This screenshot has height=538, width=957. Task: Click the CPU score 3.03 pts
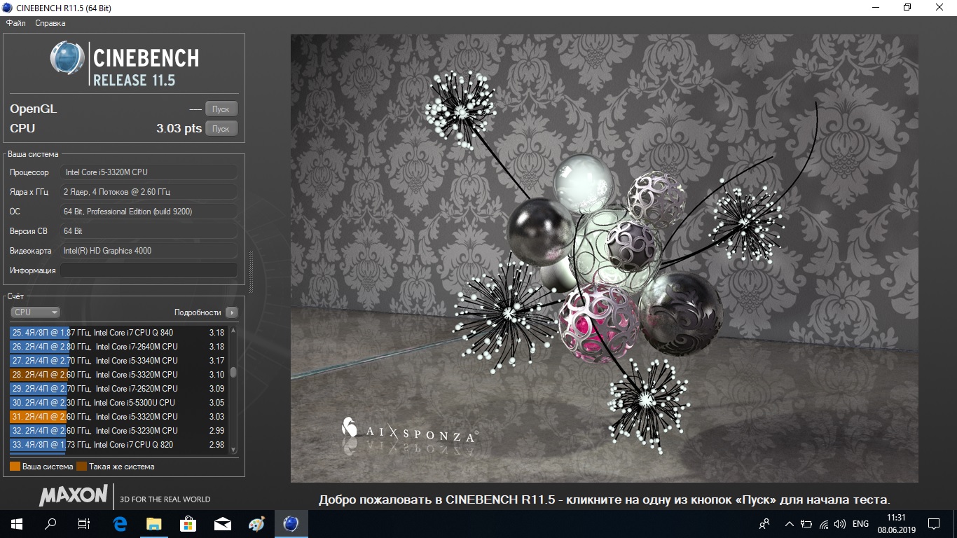(x=179, y=129)
